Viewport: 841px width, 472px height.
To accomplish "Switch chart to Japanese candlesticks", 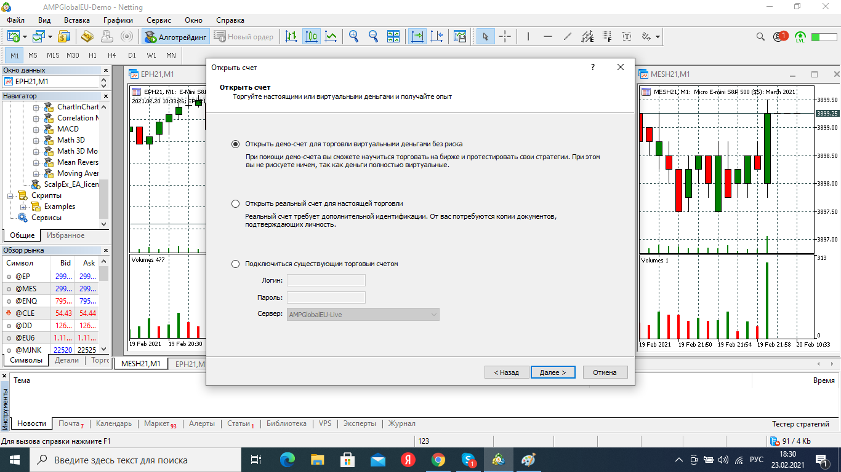I will click(312, 36).
